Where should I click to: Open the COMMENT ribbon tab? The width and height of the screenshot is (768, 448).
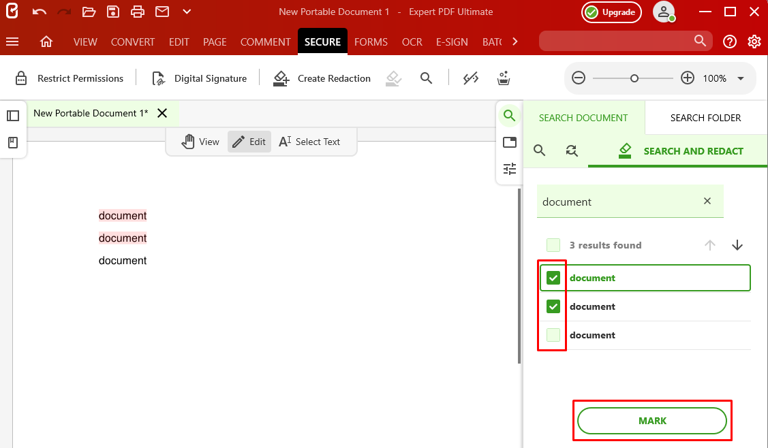click(266, 42)
